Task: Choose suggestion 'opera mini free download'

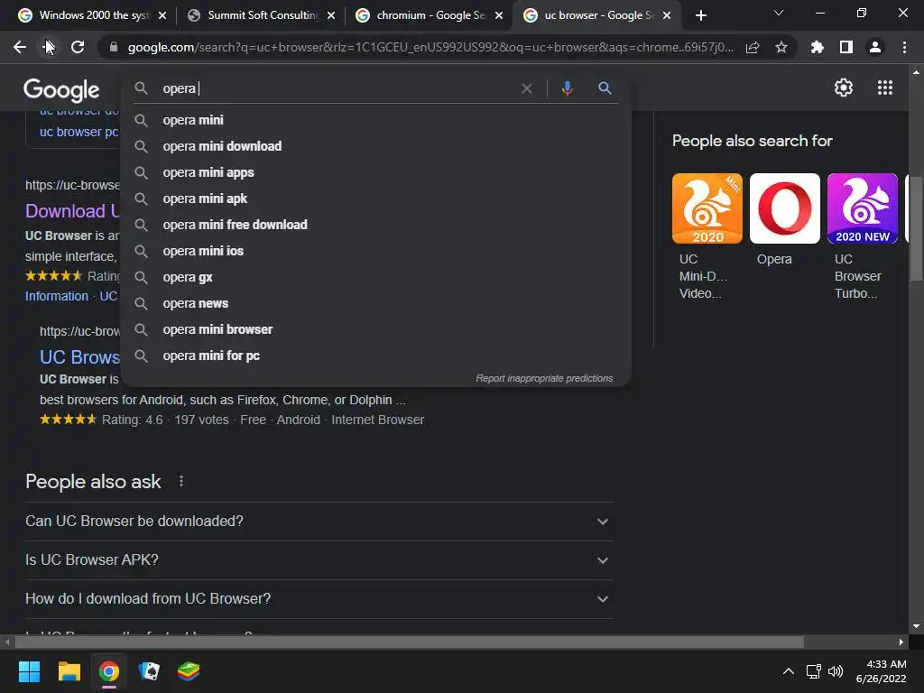Action: point(375,225)
